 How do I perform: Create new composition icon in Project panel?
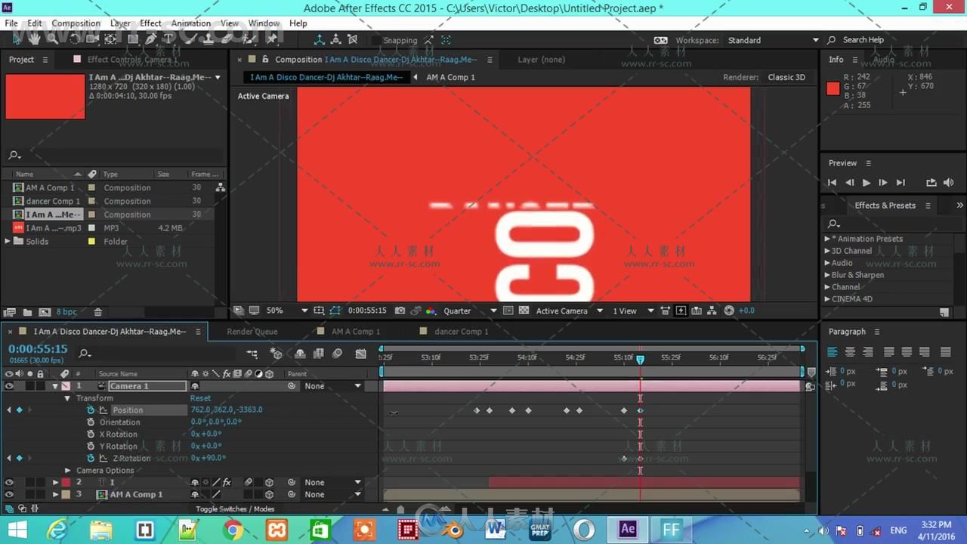[x=45, y=312]
